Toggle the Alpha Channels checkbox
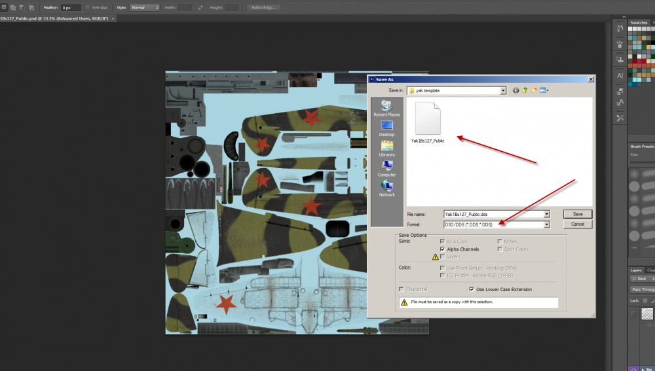 (x=443, y=249)
